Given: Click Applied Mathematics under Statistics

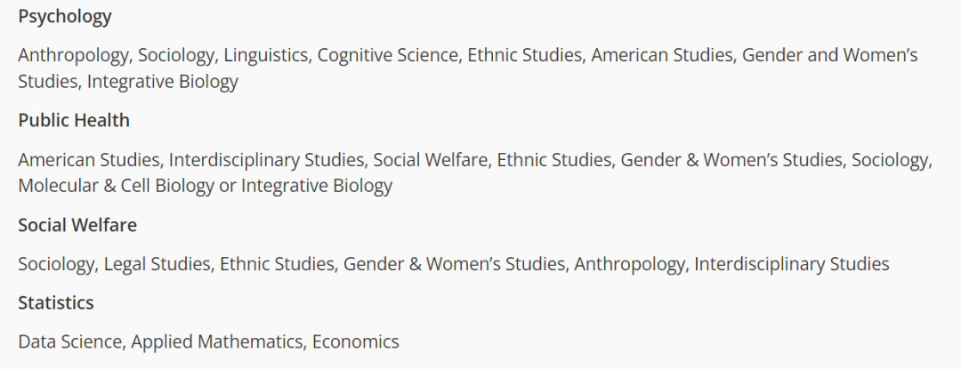Looking at the screenshot, I should click(x=217, y=341).
